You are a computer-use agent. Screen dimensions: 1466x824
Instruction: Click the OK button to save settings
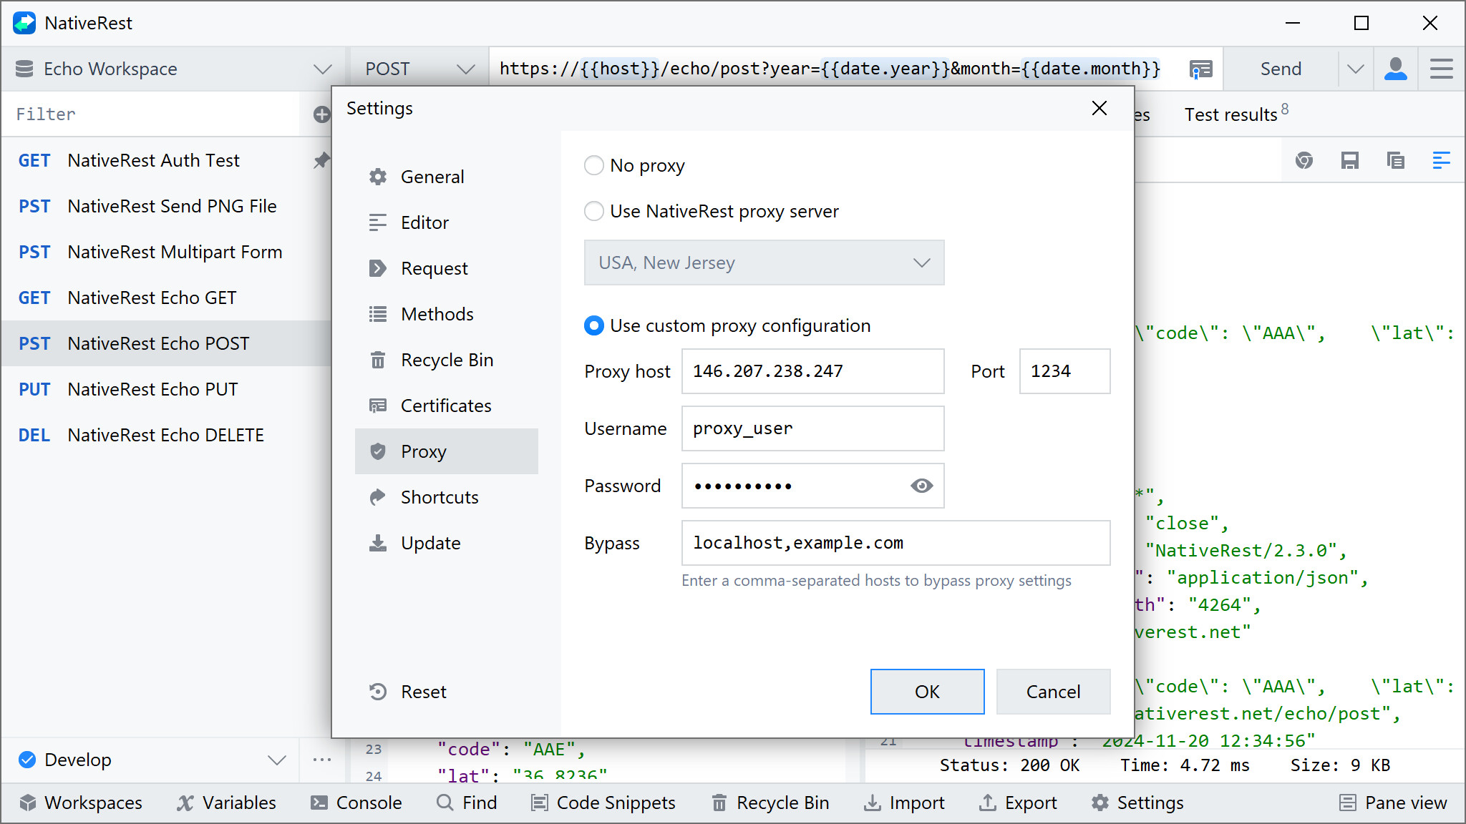click(x=927, y=692)
